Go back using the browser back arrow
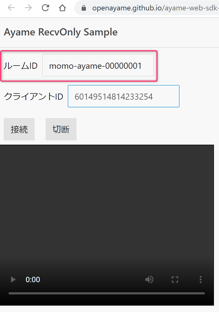Image resolution: width=219 pixels, height=312 pixels. (11, 8)
